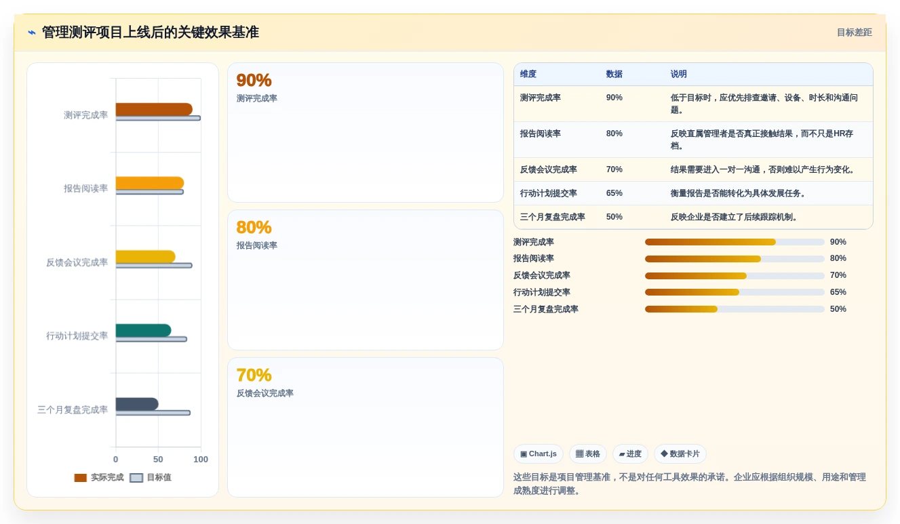Image resolution: width=900 pixels, height=524 pixels.
Task: Click the 50% value in the table
Action: coord(614,217)
